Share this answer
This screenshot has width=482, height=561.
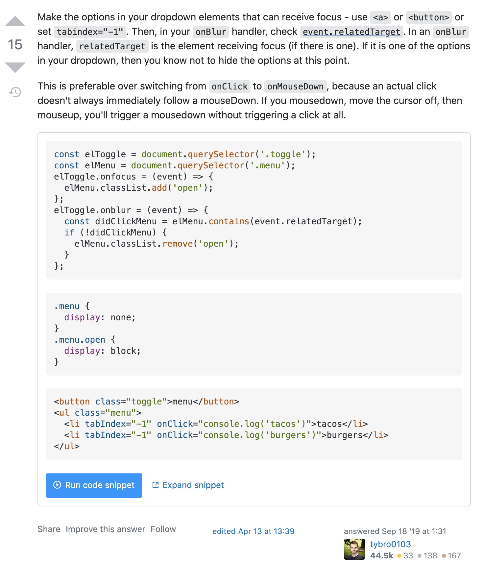pyautogui.click(x=49, y=529)
